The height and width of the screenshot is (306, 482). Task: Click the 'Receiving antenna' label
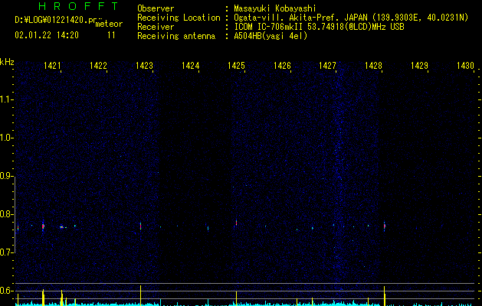[176, 36]
